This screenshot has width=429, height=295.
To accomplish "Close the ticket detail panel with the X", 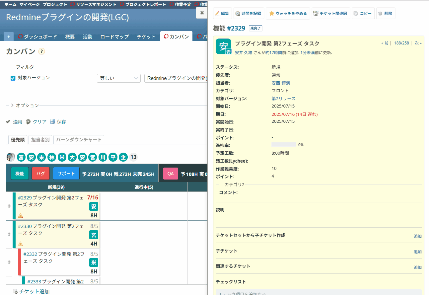I will (202, 13).
